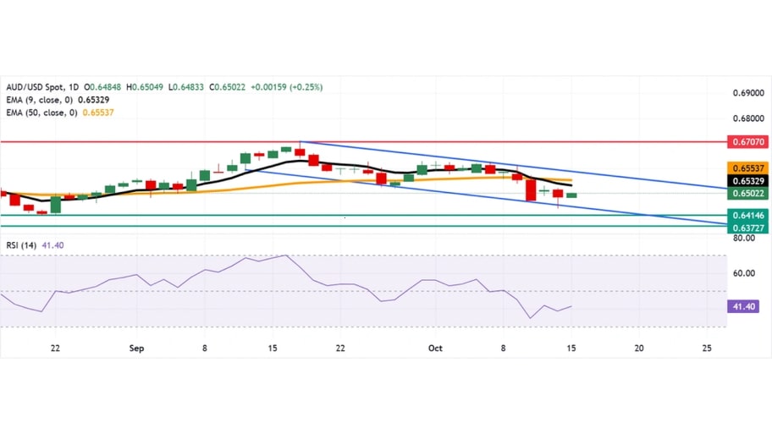Click the 25 date marker on time axis
This screenshot has width=772, height=434.
tap(707, 348)
